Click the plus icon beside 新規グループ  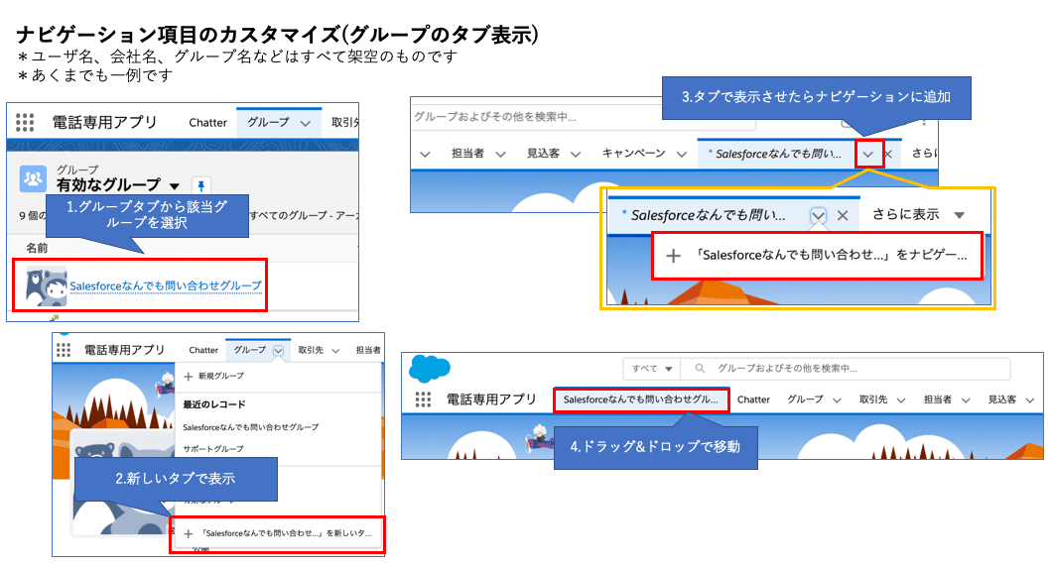coord(189,377)
